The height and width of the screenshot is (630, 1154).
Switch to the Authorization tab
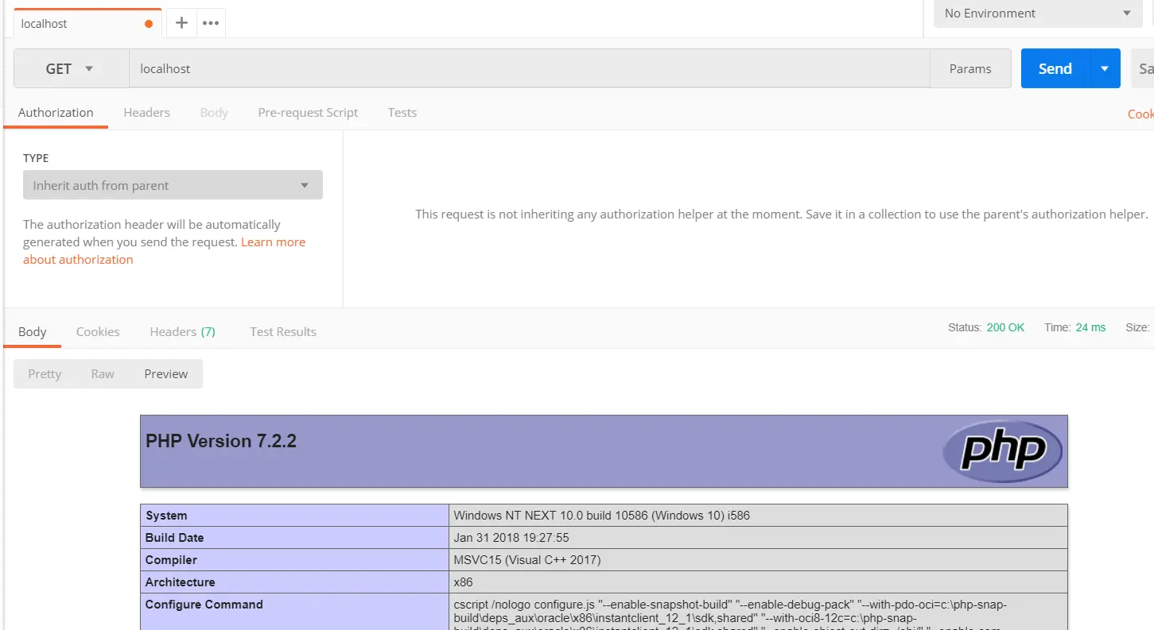(x=56, y=112)
